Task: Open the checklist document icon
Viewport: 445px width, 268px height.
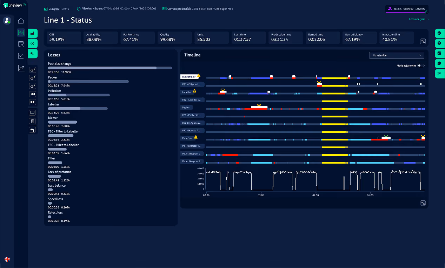Action: click(33, 121)
